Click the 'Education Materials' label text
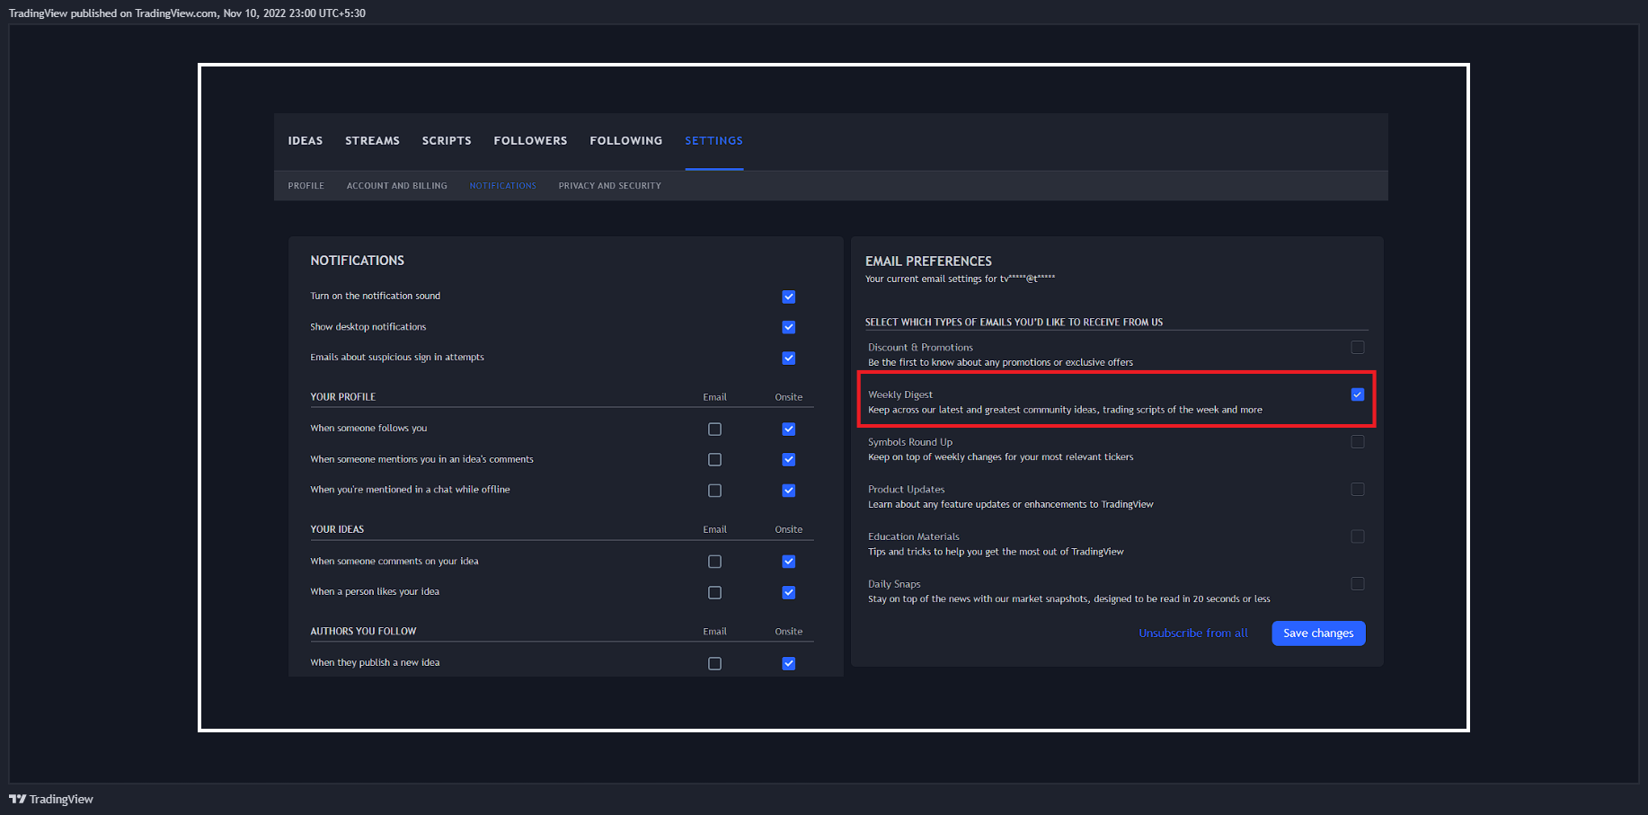 click(x=913, y=536)
